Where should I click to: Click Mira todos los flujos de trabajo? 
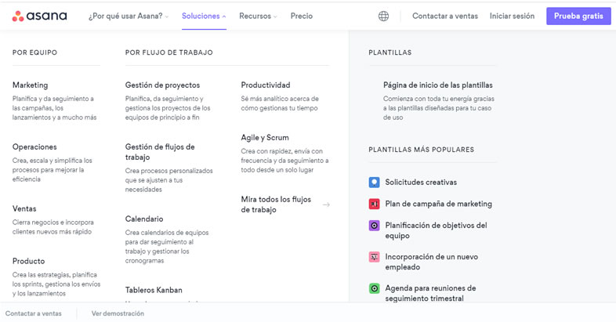point(276,204)
